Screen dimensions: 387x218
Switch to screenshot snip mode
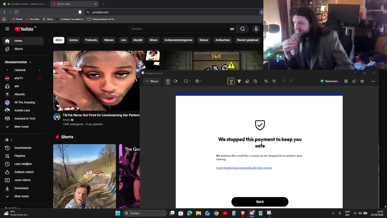(x=168, y=81)
